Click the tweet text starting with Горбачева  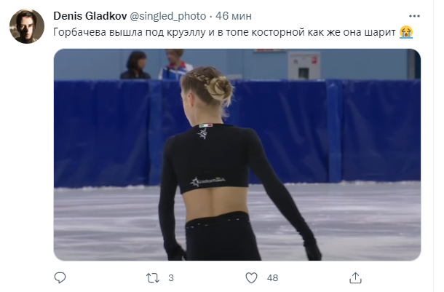click(x=224, y=32)
